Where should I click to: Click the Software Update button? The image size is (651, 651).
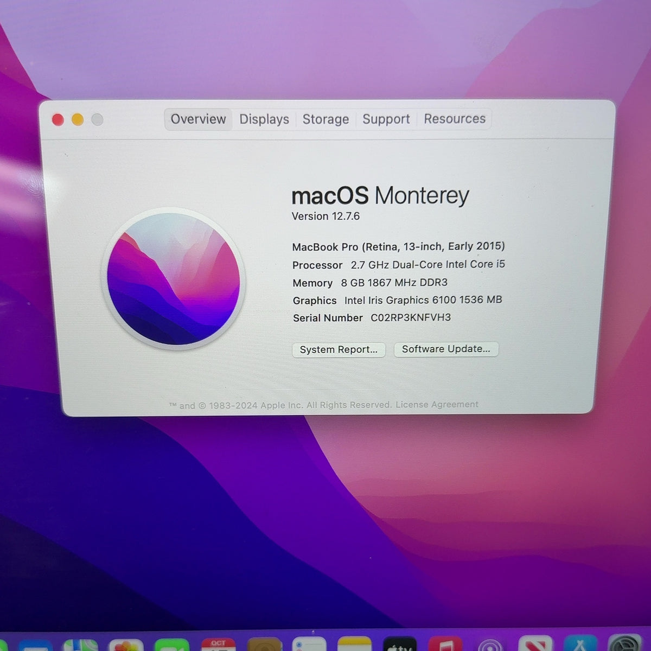click(x=446, y=349)
